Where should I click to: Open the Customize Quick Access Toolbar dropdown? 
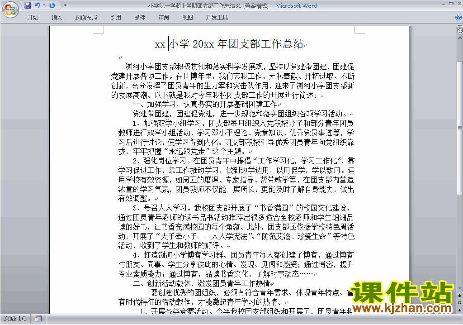(x=65, y=5)
